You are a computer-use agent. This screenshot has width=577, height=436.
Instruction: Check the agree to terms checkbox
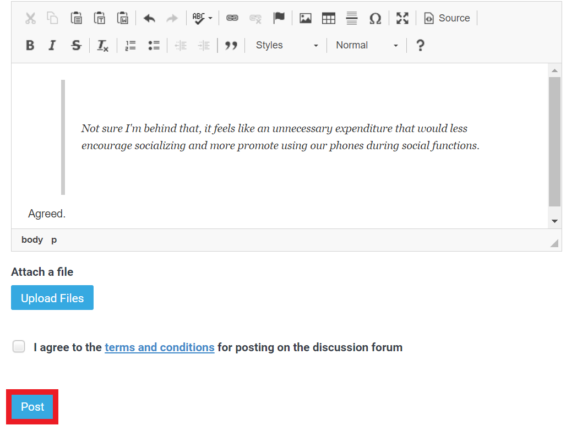tap(18, 347)
